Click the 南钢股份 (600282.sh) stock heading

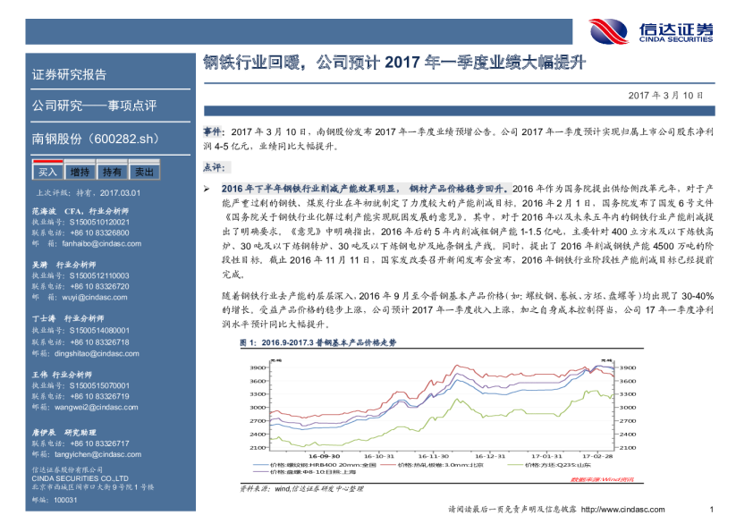click(95, 139)
